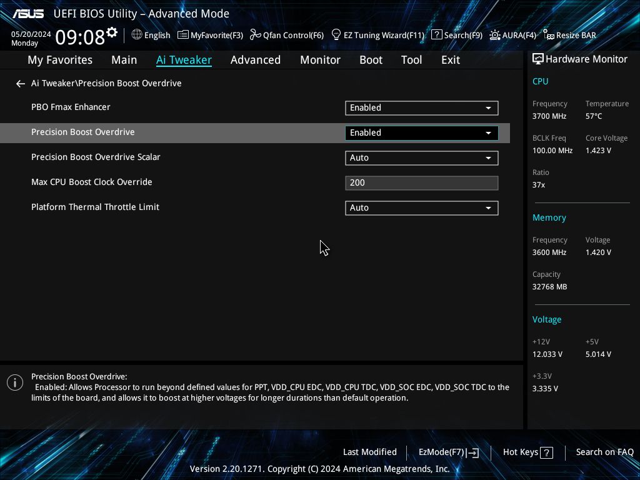The height and width of the screenshot is (480, 640).
Task: Click the 09:08 clock display
Action: click(x=80, y=37)
